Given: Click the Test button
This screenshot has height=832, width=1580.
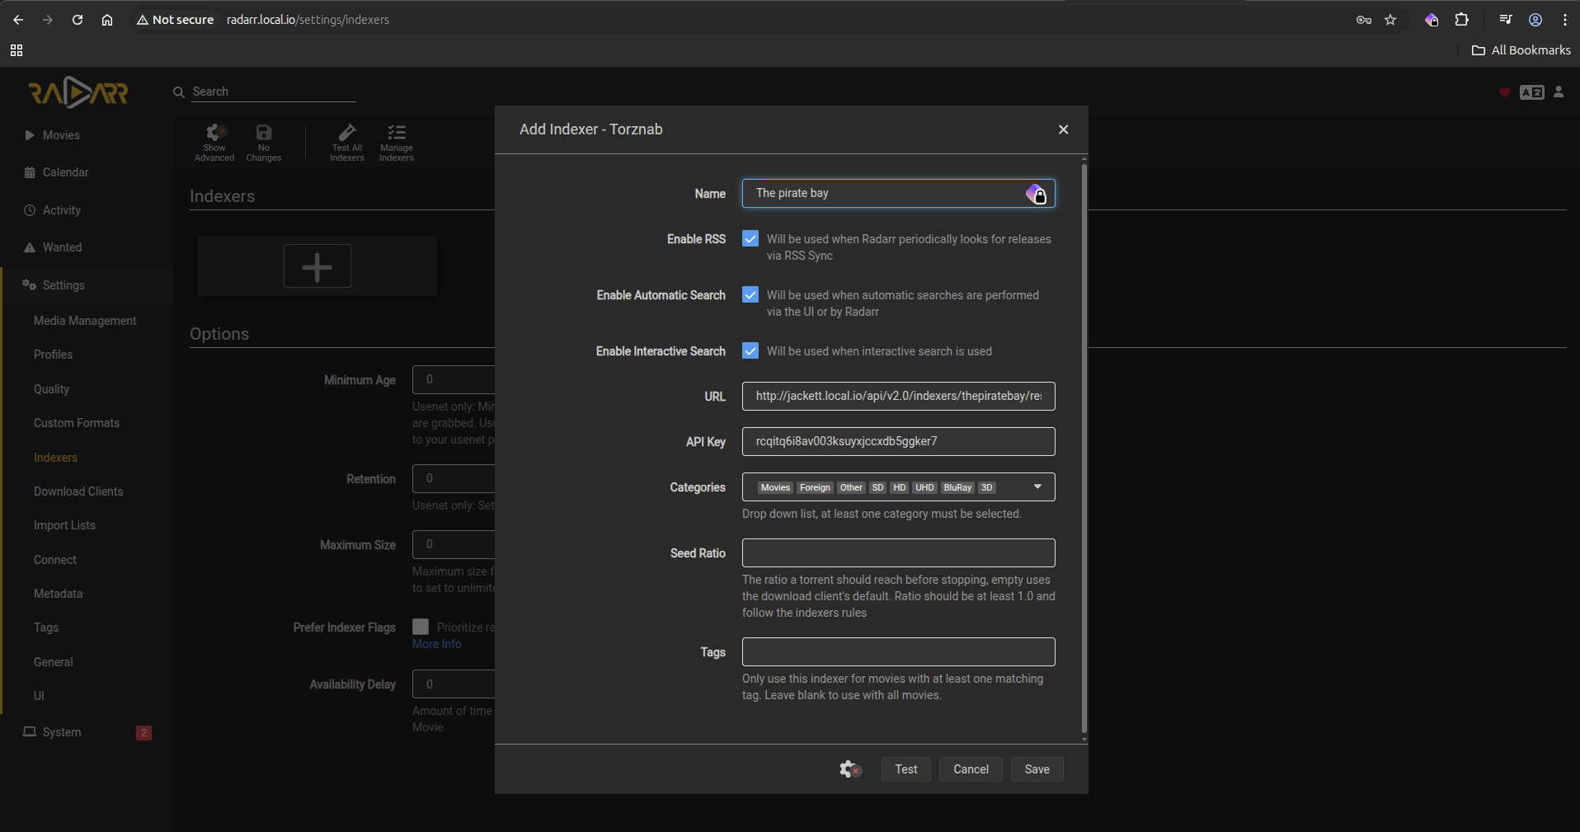Looking at the screenshot, I should pyautogui.click(x=906, y=769).
